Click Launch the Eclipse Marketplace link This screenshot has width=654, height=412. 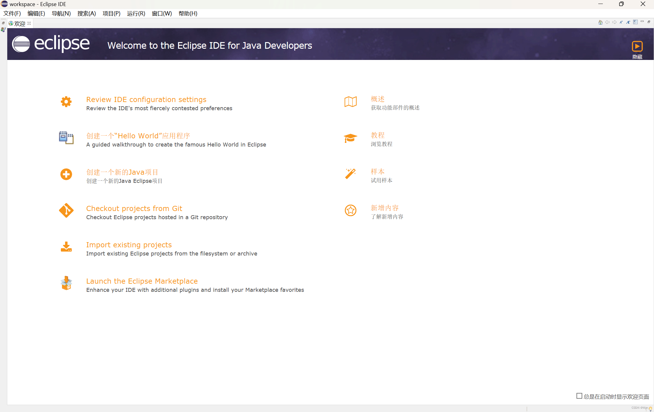click(x=142, y=281)
